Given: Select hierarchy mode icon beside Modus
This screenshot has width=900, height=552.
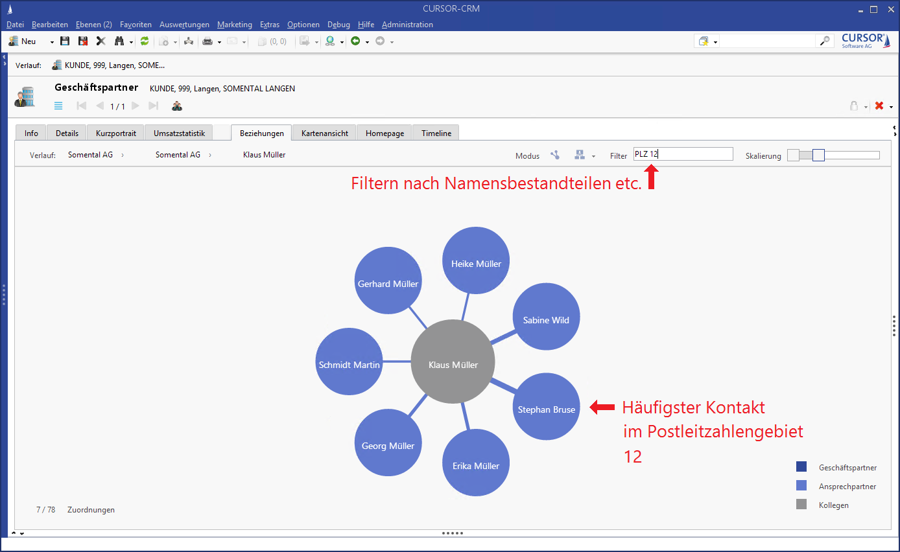Looking at the screenshot, I should pos(580,155).
